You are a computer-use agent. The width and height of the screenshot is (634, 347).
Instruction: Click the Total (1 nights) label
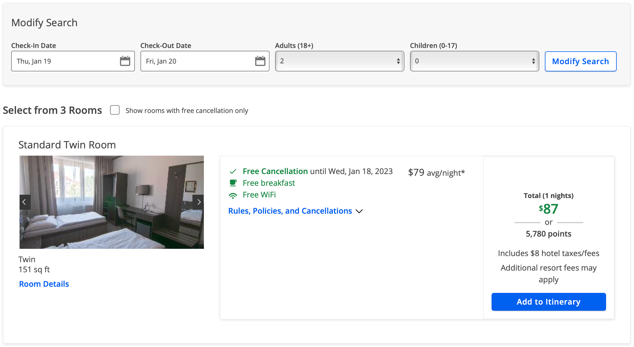(x=549, y=196)
